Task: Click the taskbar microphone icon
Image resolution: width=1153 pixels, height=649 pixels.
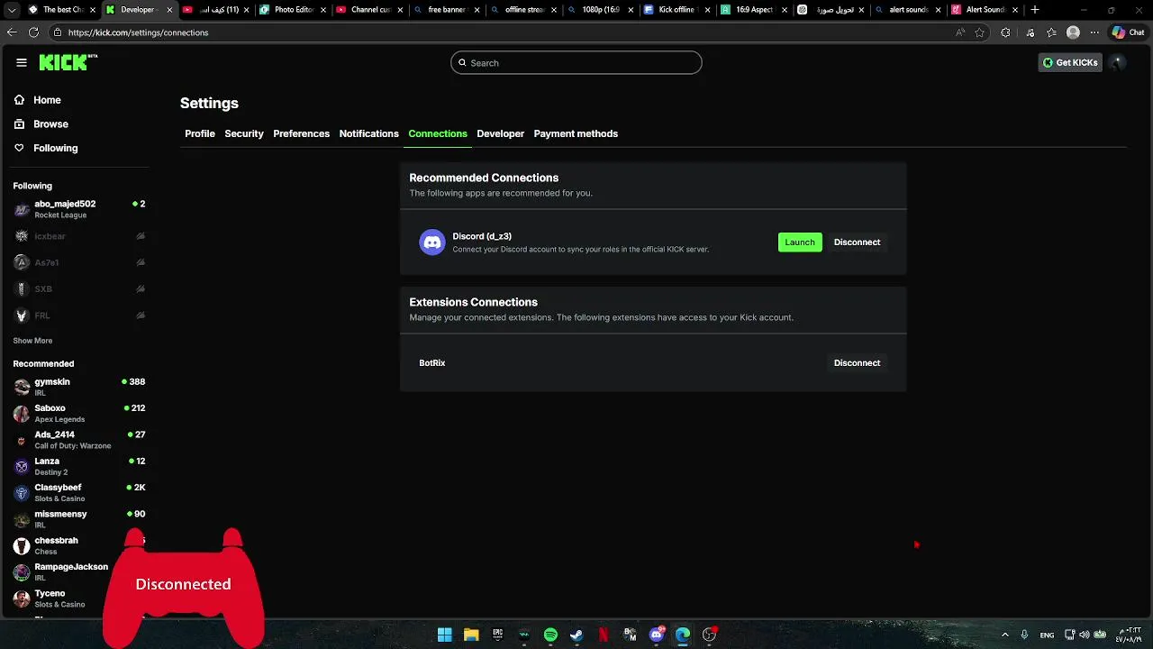Action: pos(1024,635)
